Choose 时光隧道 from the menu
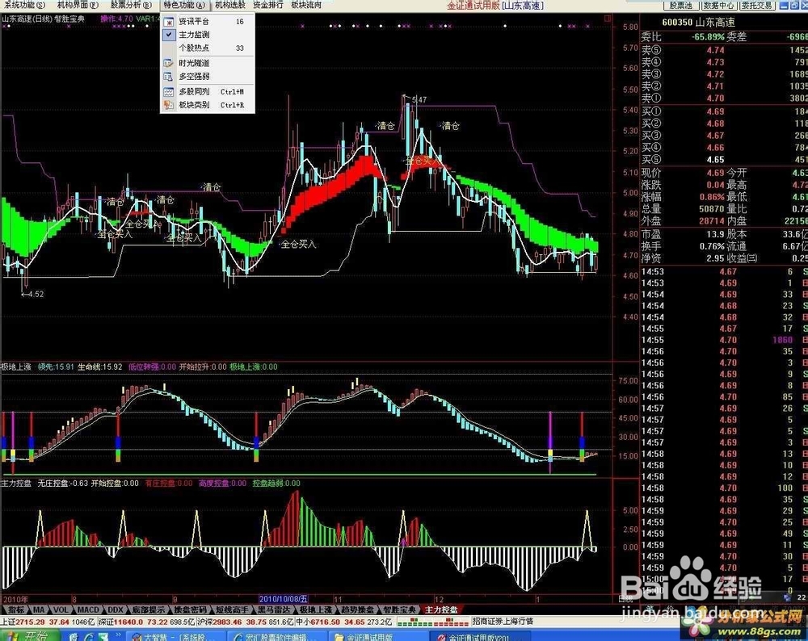Screen dimensions: 808x641 208,63
